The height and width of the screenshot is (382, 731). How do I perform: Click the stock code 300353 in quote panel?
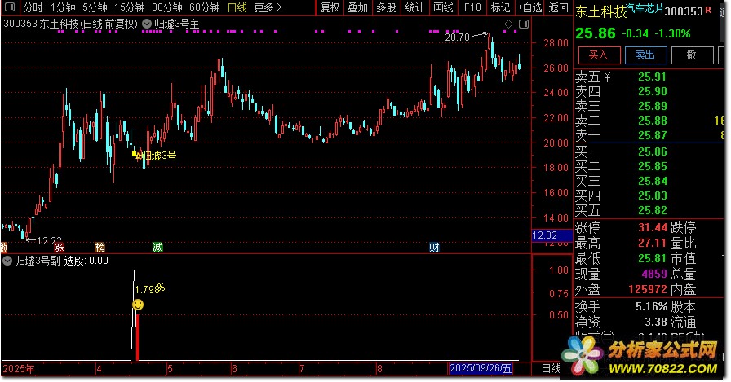[x=684, y=11]
